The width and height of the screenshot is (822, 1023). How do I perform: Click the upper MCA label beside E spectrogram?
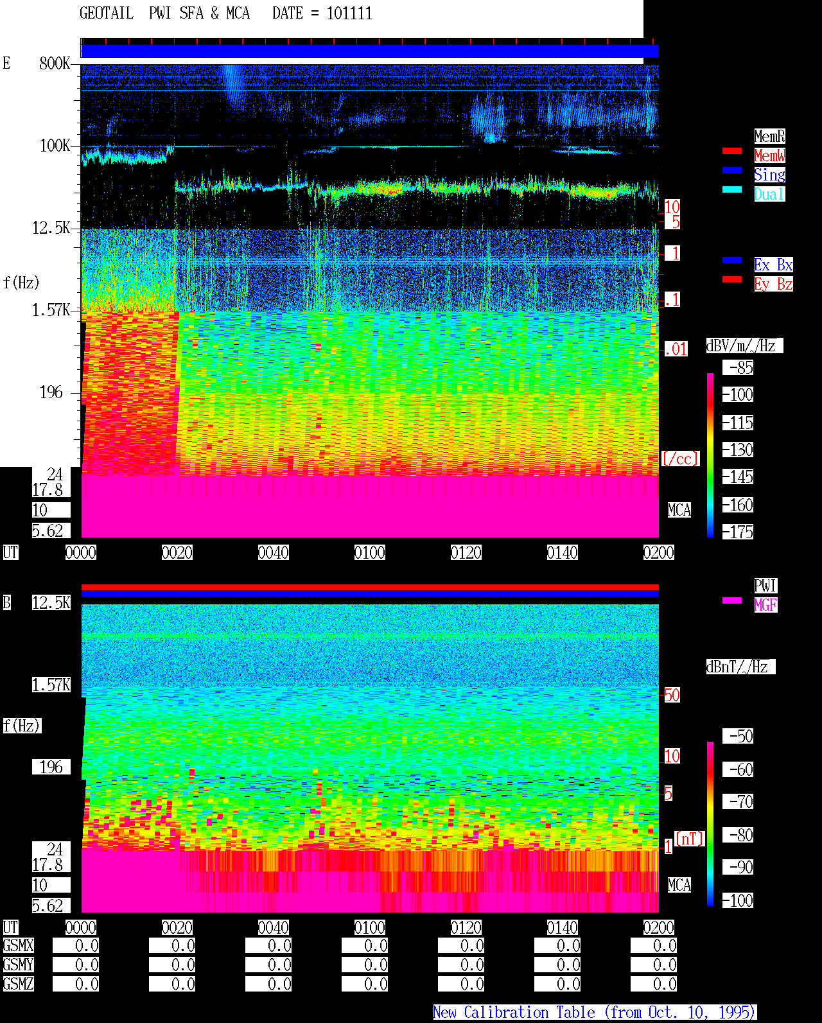click(x=679, y=510)
